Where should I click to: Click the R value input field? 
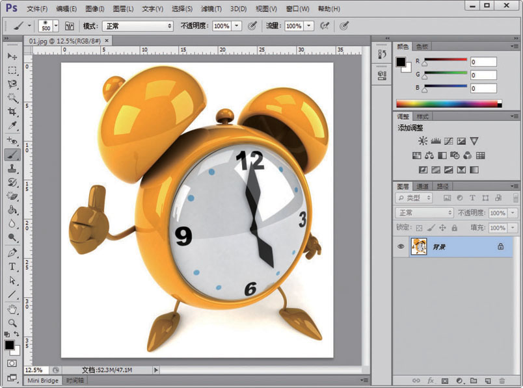(x=483, y=62)
